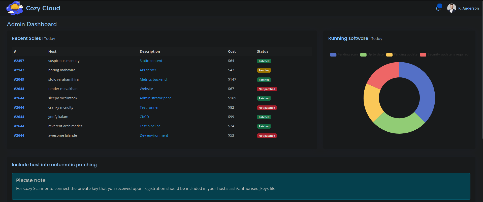Click the Cozy Cloud armchair logo
The height and width of the screenshot is (202, 483).
click(x=14, y=8)
